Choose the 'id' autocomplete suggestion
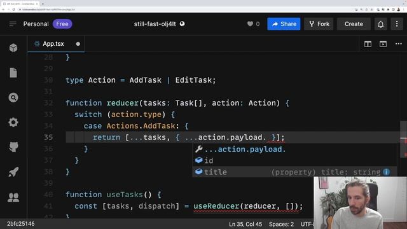 click(x=294, y=161)
